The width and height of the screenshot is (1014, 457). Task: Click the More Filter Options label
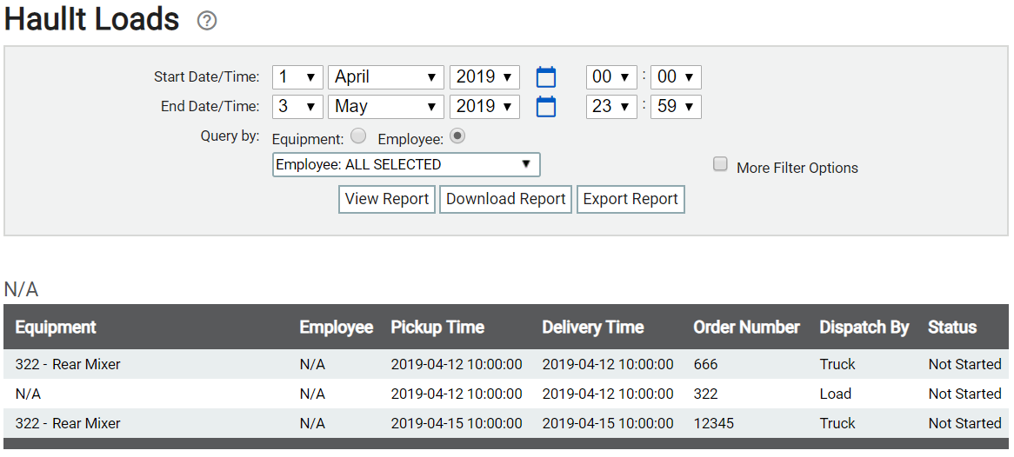click(x=797, y=168)
